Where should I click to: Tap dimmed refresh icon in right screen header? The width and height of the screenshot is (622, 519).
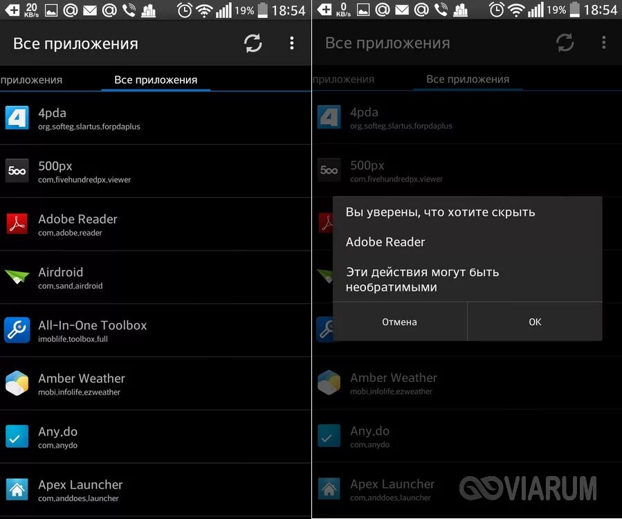point(565,43)
